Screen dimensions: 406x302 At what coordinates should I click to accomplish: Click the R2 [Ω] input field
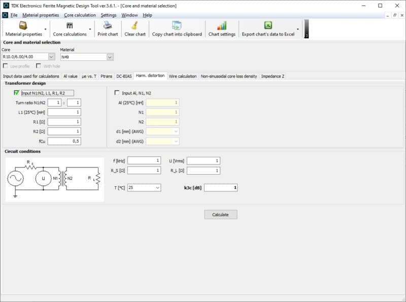click(64, 131)
